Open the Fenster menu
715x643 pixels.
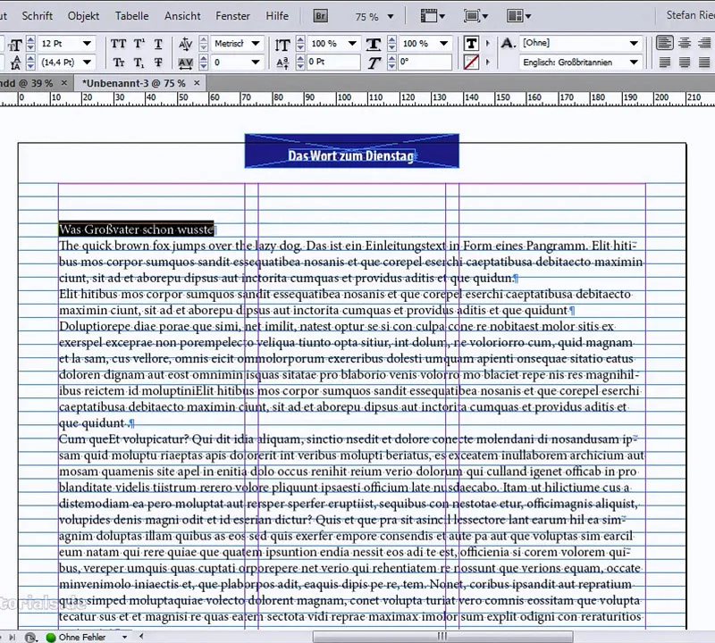click(232, 16)
